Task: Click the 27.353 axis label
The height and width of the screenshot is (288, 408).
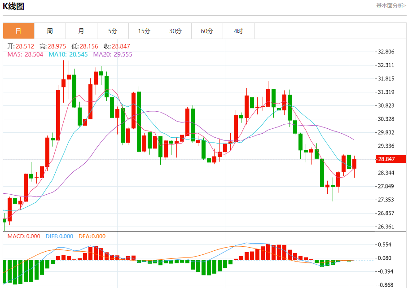Action: pos(386,200)
